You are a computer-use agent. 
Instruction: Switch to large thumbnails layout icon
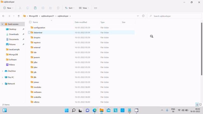(x=200, y=104)
